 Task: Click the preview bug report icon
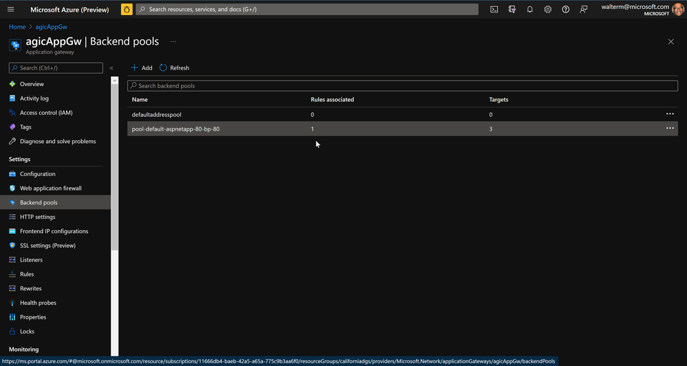point(127,9)
